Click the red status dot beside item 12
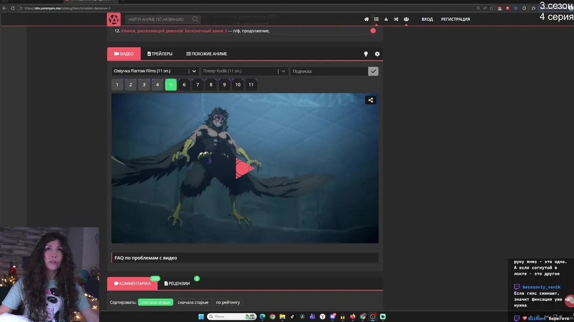The image size is (574, 322). 373,31
